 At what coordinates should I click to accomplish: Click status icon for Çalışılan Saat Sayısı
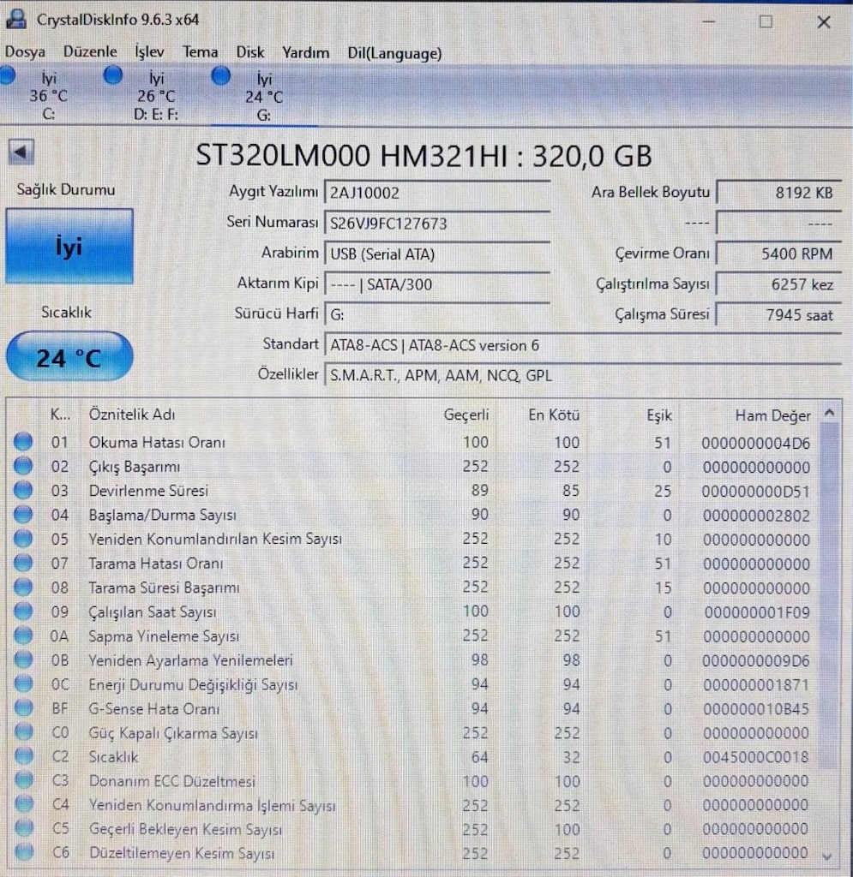point(23,612)
